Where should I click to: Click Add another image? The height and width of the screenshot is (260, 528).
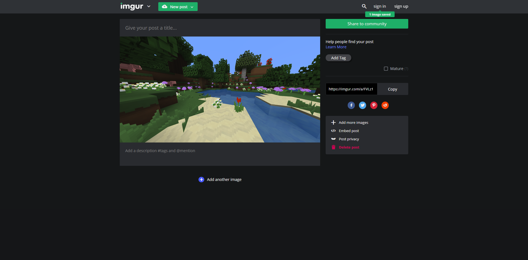pyautogui.click(x=224, y=180)
